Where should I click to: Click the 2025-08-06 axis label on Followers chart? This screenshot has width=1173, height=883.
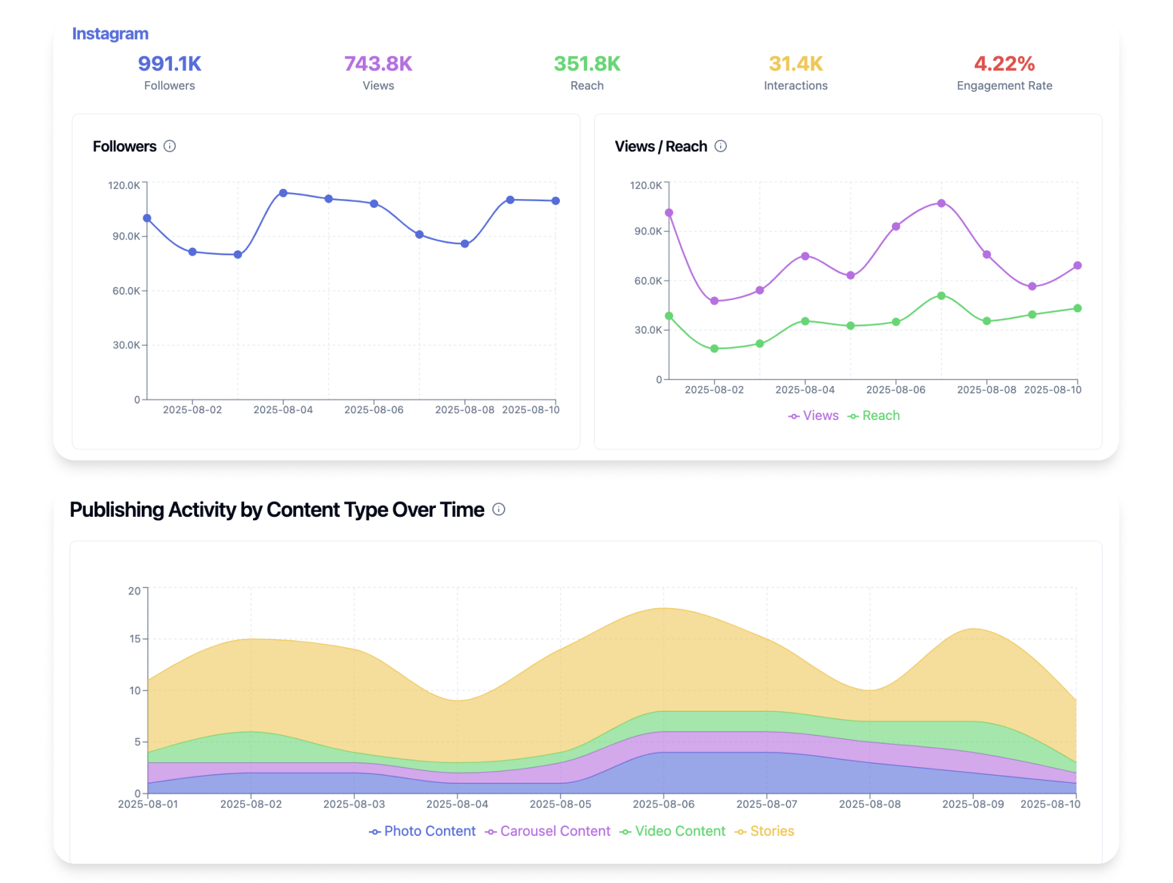375,410
